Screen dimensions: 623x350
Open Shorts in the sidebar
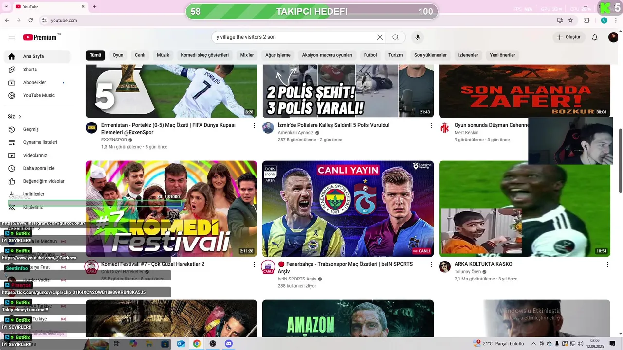tap(37, 70)
